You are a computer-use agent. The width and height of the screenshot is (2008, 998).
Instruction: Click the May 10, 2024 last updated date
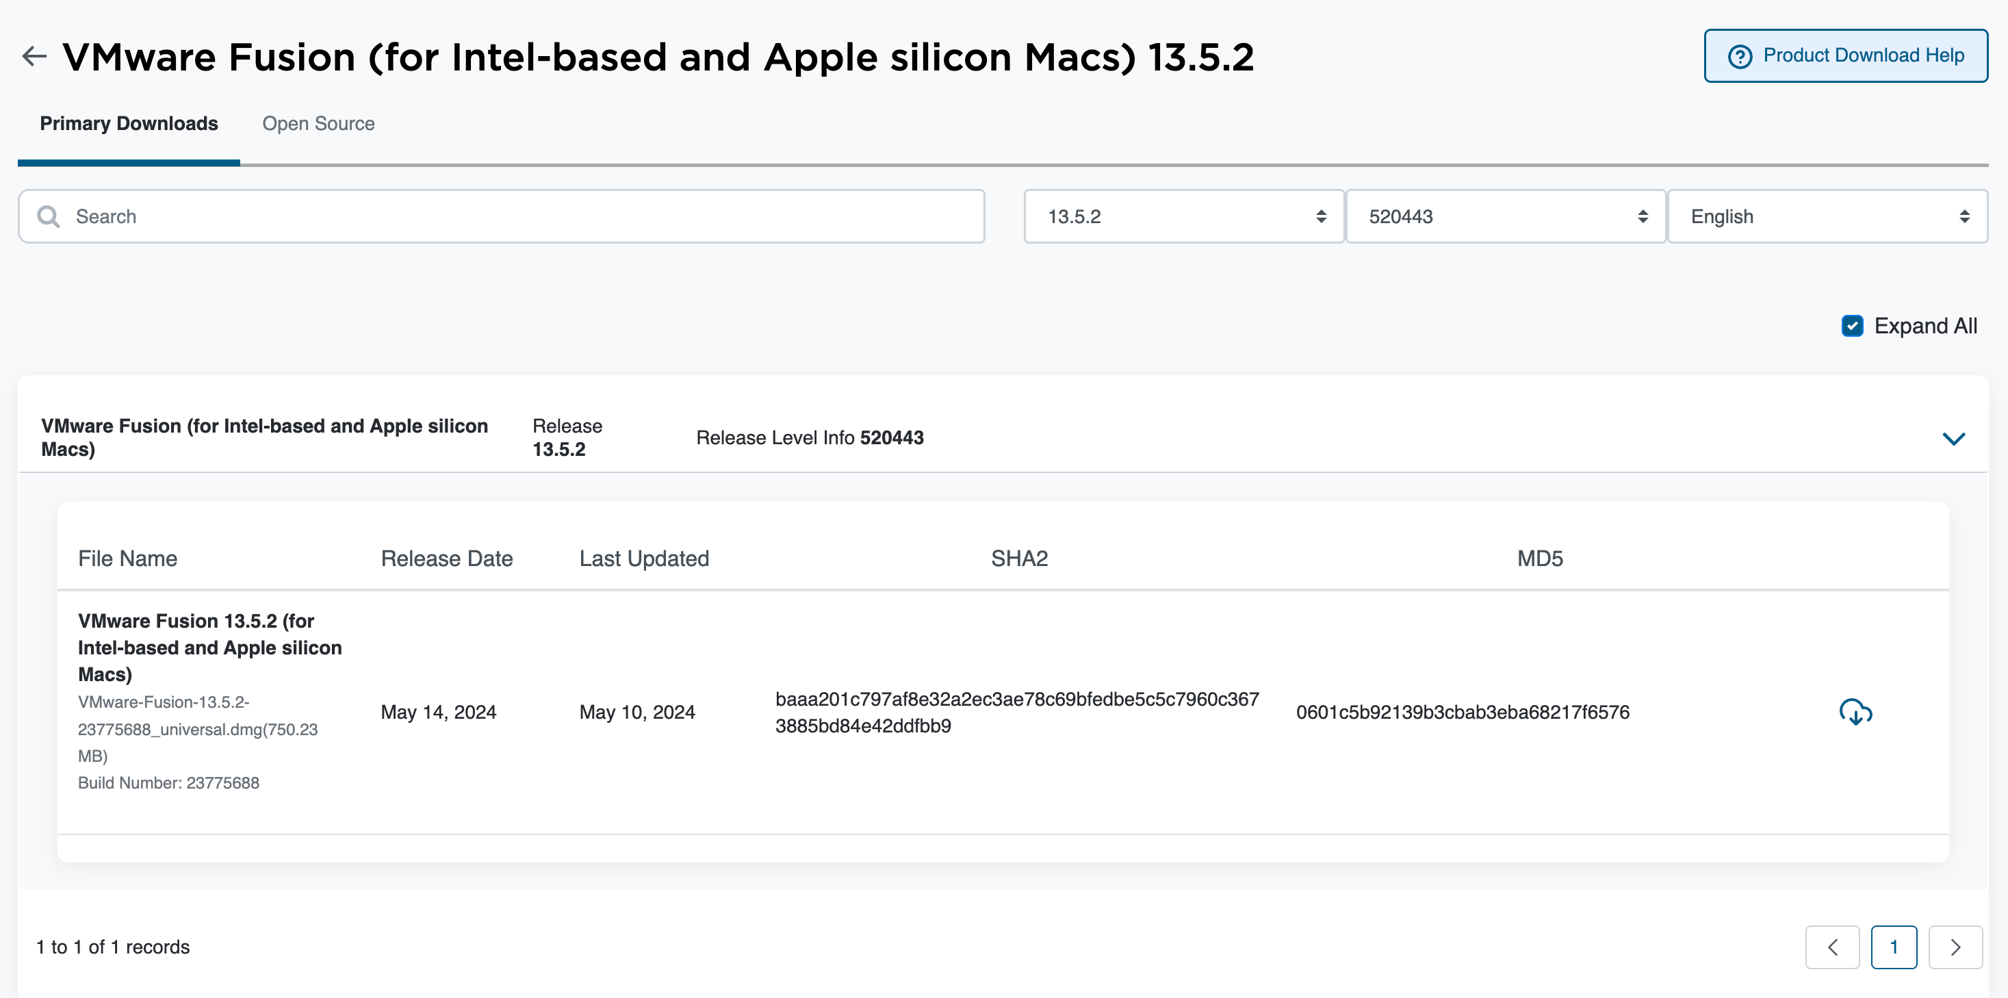coord(637,712)
